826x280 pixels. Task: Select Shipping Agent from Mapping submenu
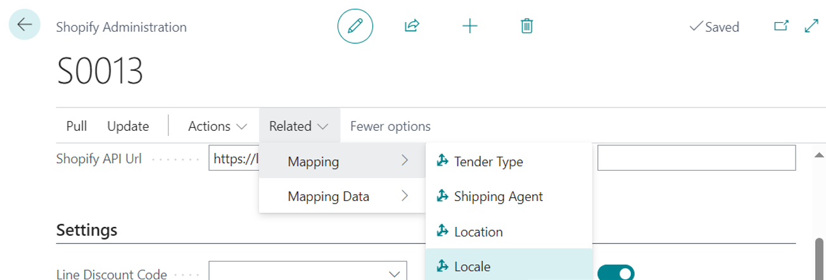pos(498,197)
